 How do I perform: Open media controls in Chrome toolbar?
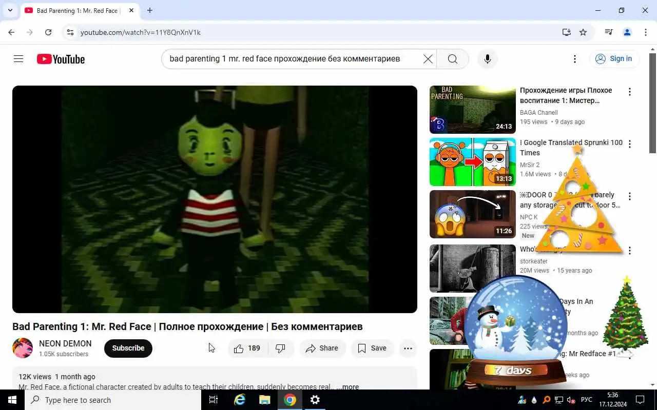click(609, 32)
